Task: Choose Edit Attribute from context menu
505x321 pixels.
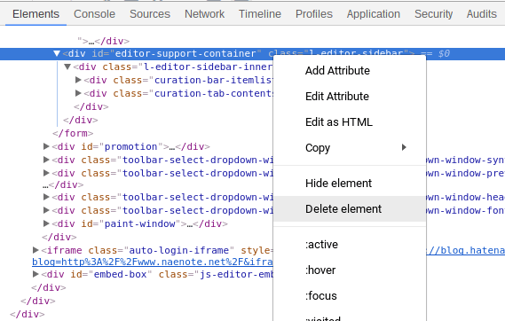Action: (x=350, y=96)
